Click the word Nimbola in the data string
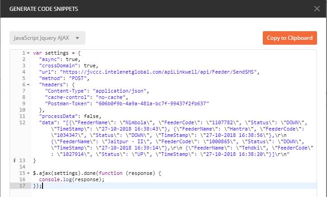 click(x=136, y=122)
